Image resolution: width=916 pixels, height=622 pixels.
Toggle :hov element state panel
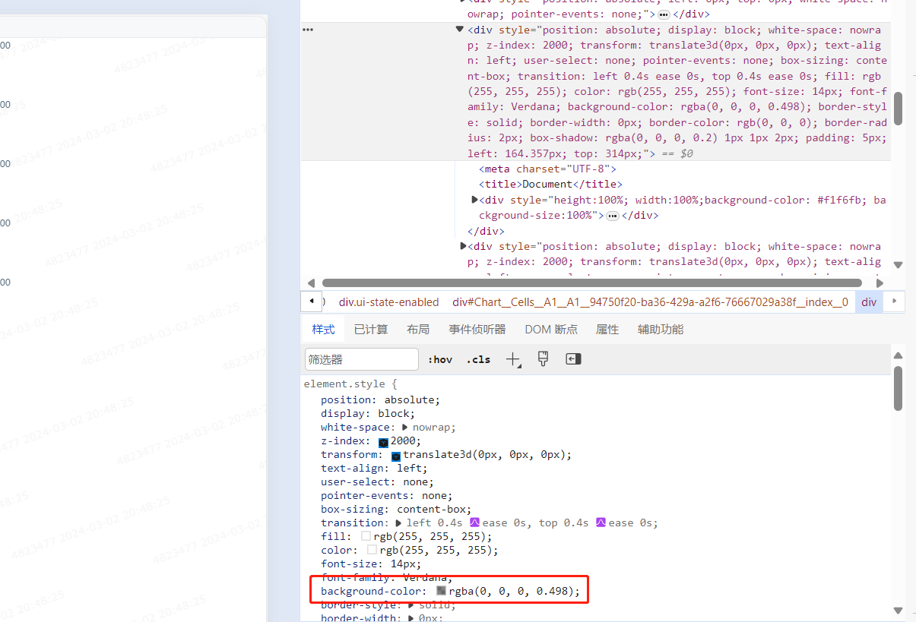click(x=440, y=359)
